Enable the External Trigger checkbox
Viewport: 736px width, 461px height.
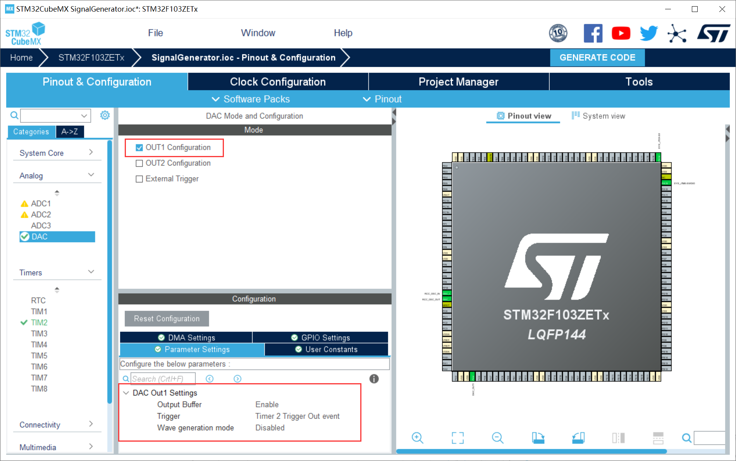(139, 179)
